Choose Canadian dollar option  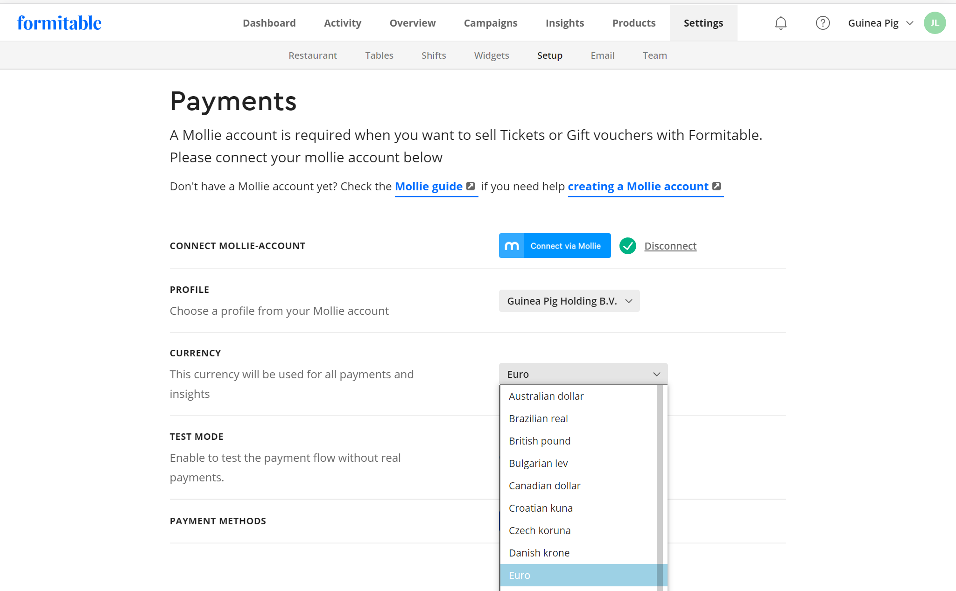pyautogui.click(x=544, y=486)
